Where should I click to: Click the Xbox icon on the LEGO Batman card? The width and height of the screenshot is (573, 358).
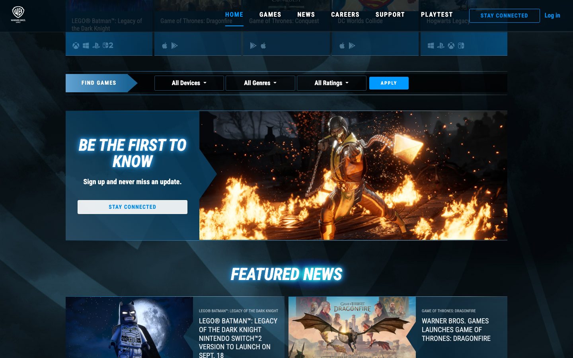(76, 46)
